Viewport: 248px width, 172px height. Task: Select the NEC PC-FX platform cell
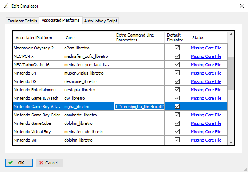pos(38,56)
